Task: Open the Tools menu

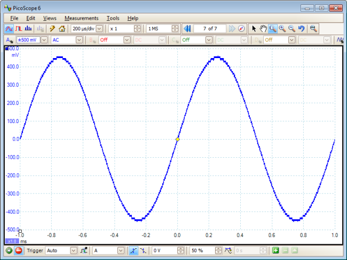Action: coord(113,18)
